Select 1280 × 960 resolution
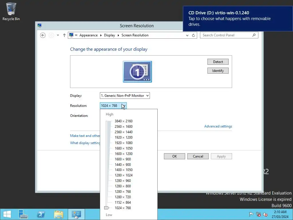The height and width of the screenshot is (220, 293). 123,180
